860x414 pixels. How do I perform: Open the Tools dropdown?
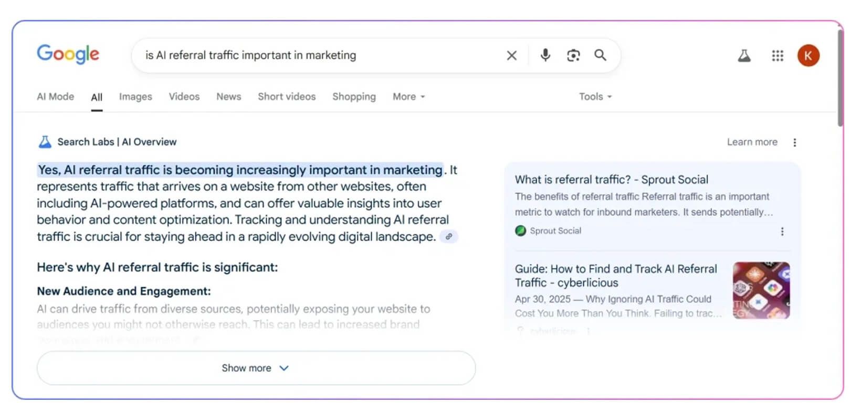click(595, 96)
